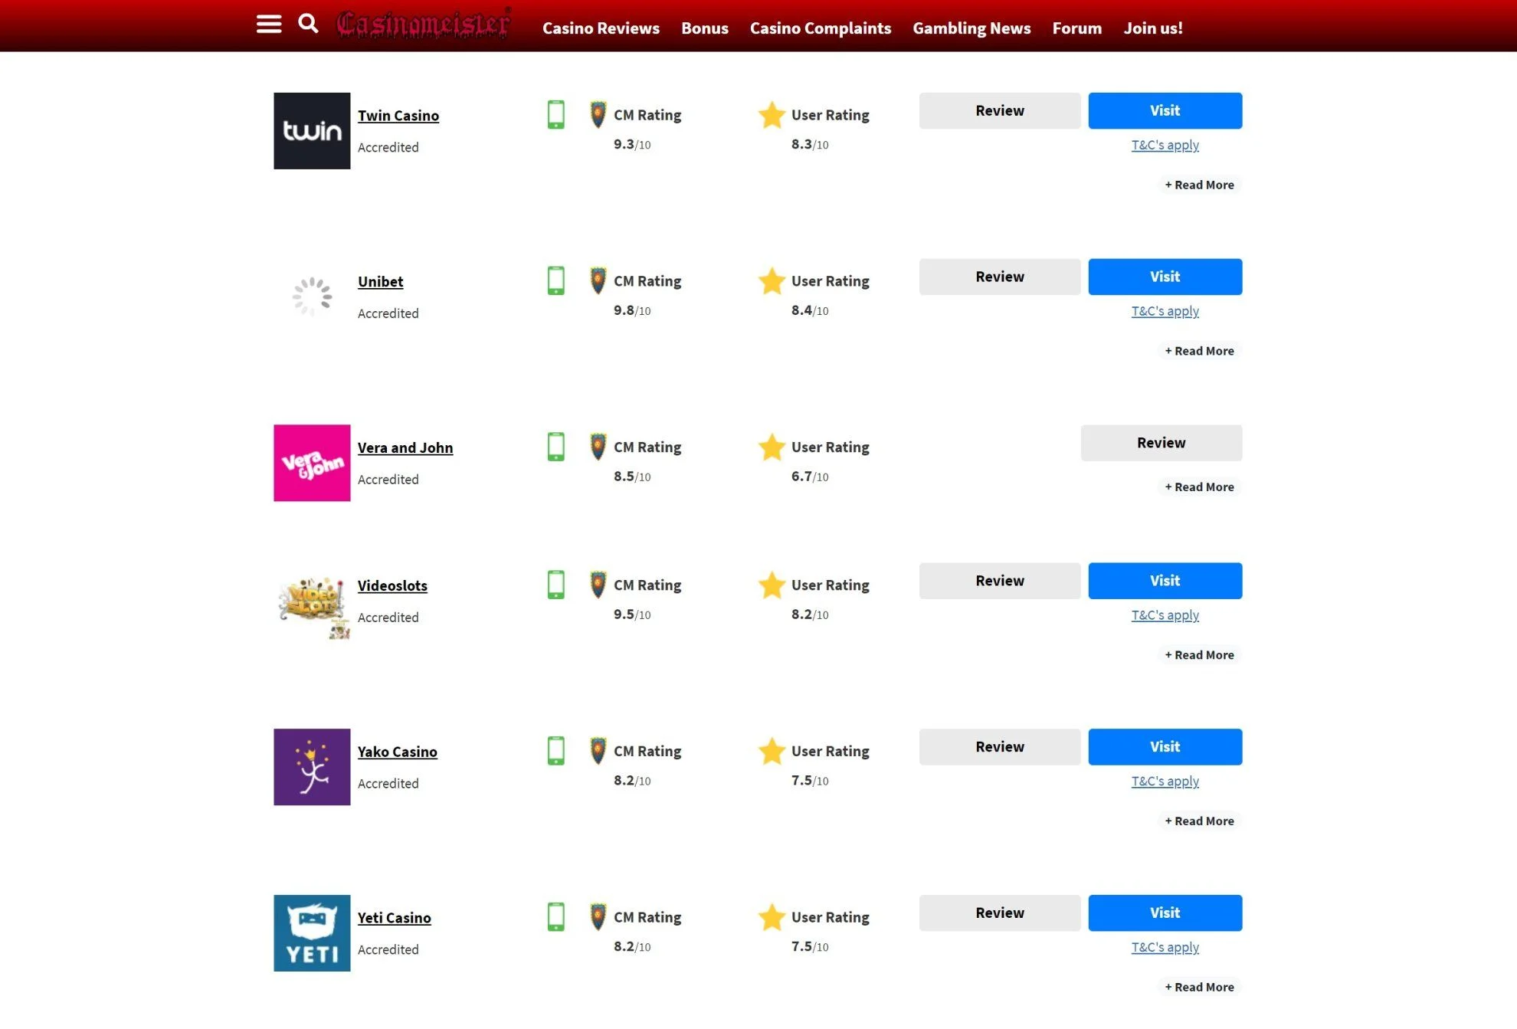This screenshot has height=1029, width=1517.
Task: Click the User Rating star for Twin Casino
Action: point(772,115)
